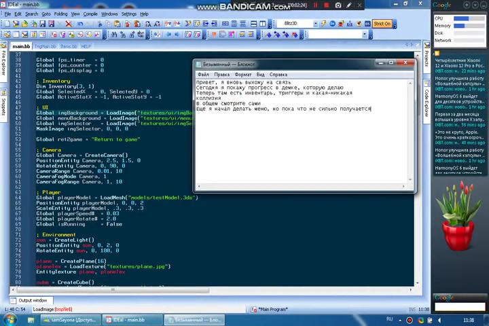Open the Code Explorer side panel

coord(427,102)
